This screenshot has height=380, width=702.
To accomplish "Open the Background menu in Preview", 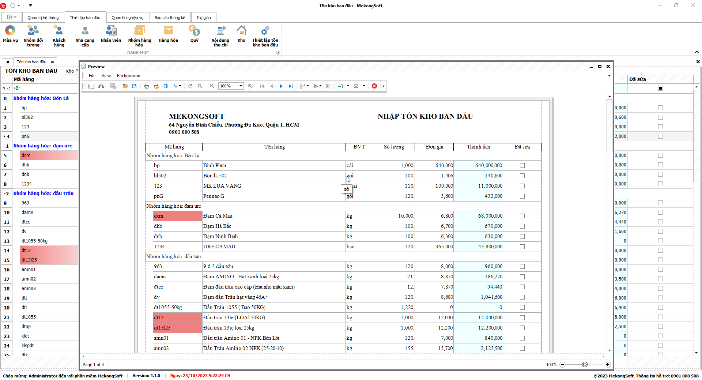I will click(128, 76).
